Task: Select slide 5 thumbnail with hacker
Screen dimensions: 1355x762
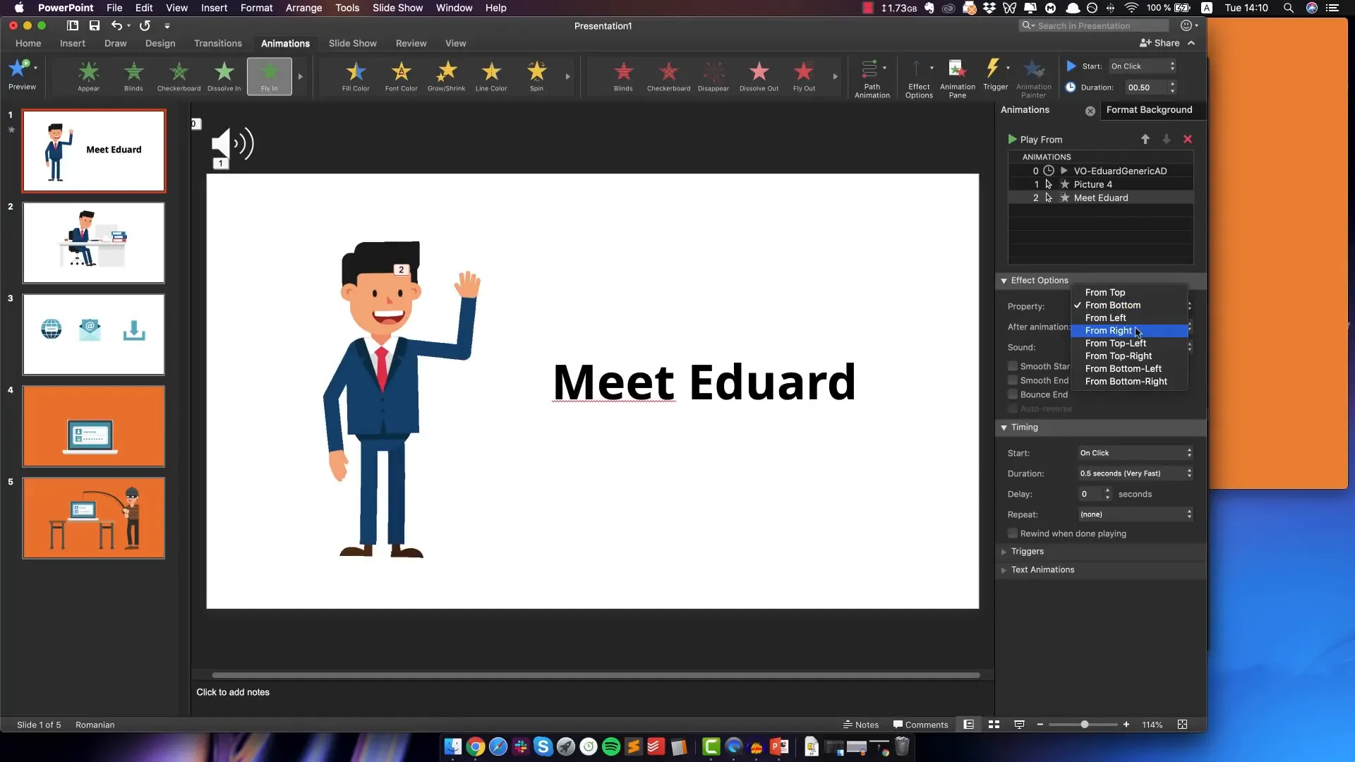Action: [94, 518]
